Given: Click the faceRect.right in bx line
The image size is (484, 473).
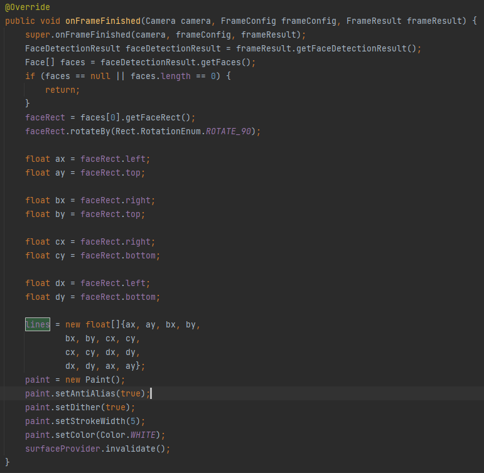Looking at the screenshot, I should (115, 201).
